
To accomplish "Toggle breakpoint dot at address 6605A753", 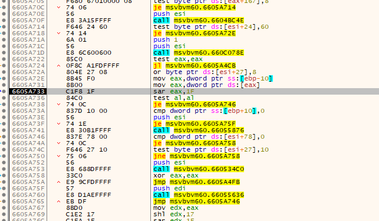I will [x=4, y=169].
